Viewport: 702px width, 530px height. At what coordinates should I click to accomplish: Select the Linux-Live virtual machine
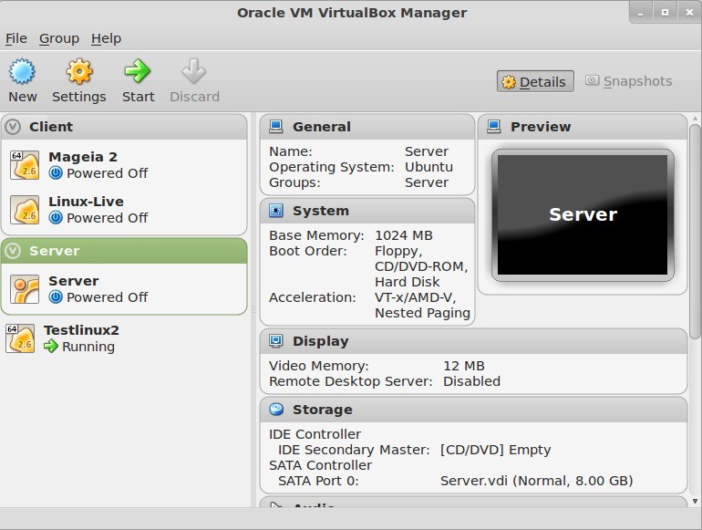point(125,210)
